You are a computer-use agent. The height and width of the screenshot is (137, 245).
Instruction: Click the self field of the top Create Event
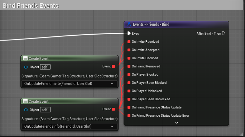[45, 67]
